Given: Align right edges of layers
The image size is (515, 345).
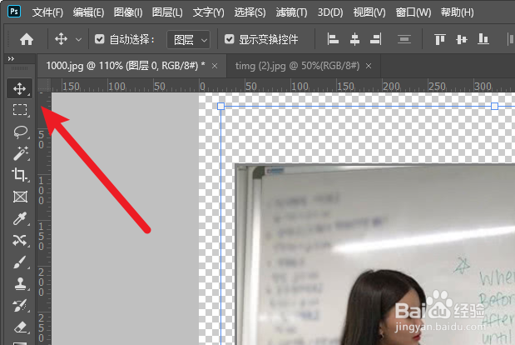Looking at the screenshot, I should [376, 39].
